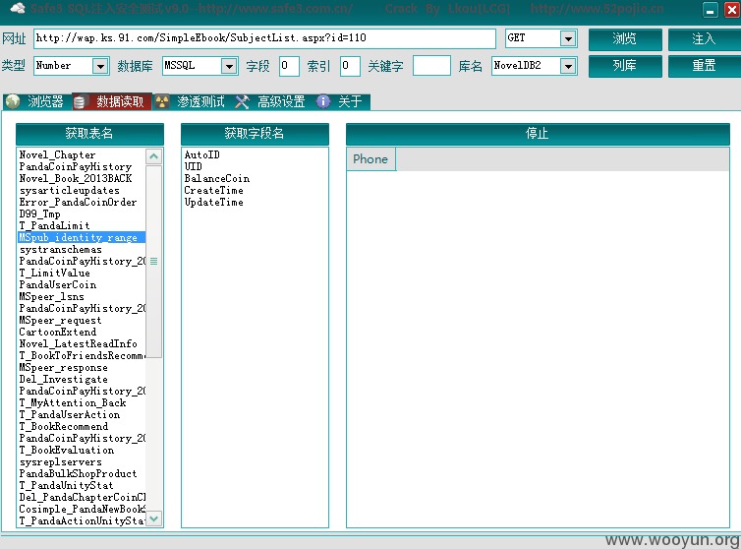Screen dimensions: 741x549
Task: Switch to the 数据读取 tab
Action: pos(112,101)
